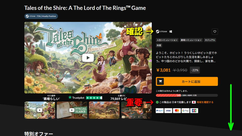Click the shopping cart icon on orange button

coord(160,81)
